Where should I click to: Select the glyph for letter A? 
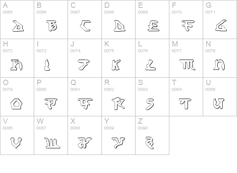(x=18, y=26)
